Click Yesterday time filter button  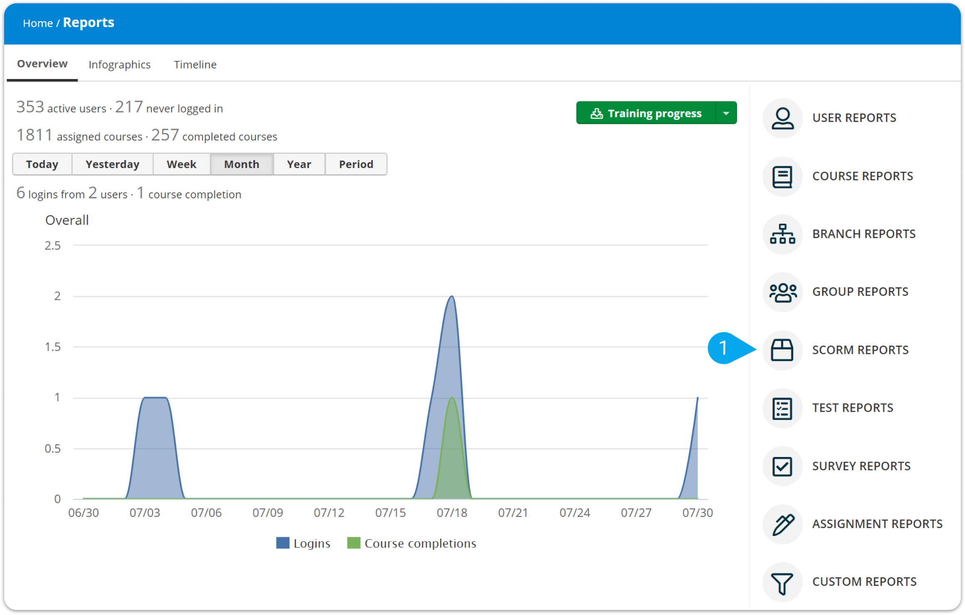[x=112, y=164]
